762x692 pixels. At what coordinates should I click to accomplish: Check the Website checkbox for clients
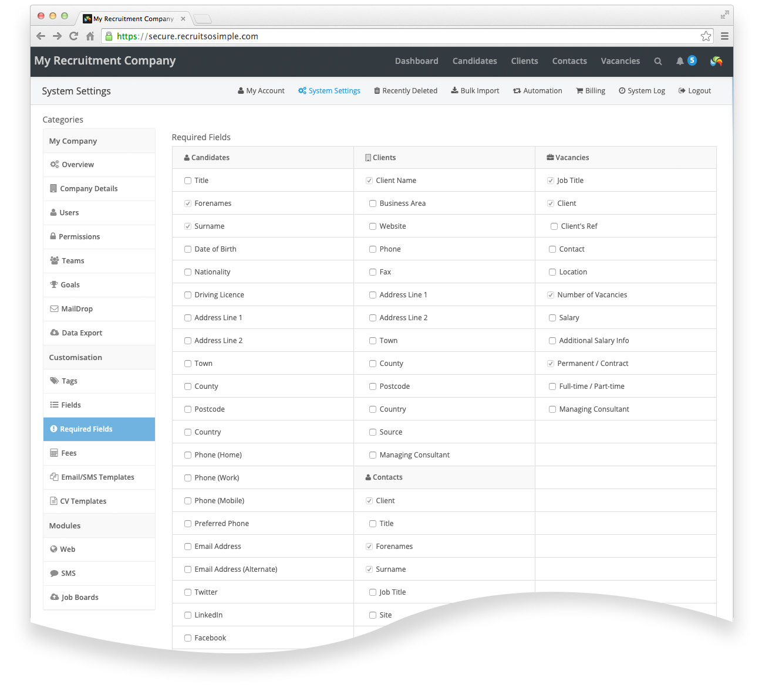coord(373,226)
